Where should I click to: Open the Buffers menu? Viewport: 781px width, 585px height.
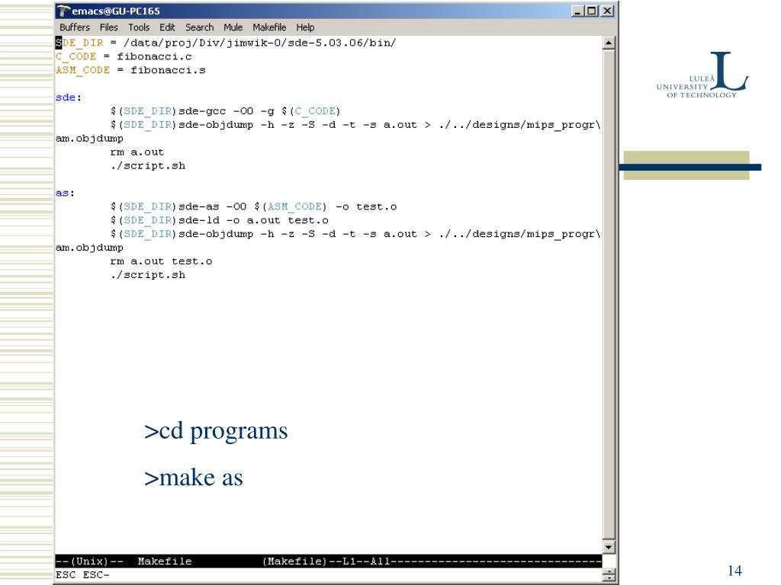click(x=74, y=27)
